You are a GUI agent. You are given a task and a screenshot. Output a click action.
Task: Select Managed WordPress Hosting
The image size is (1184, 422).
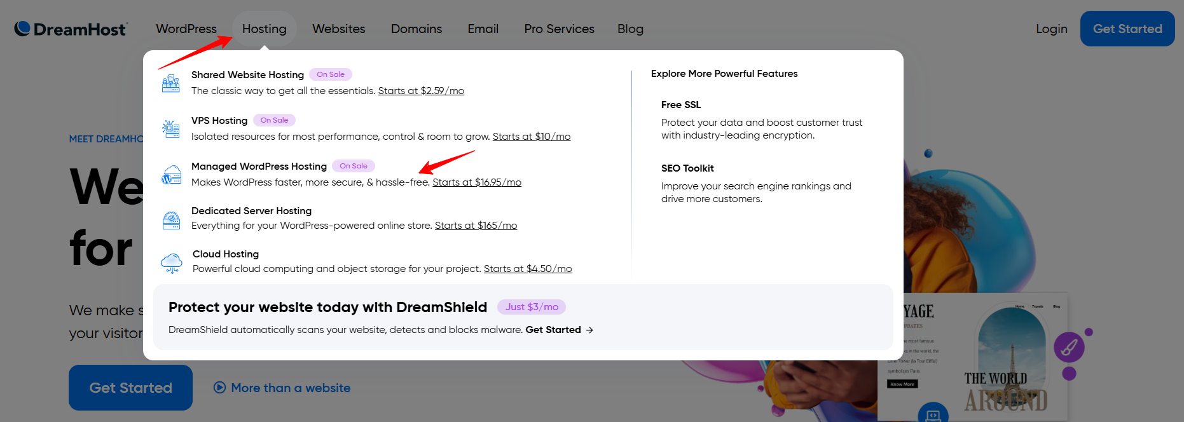(x=259, y=166)
